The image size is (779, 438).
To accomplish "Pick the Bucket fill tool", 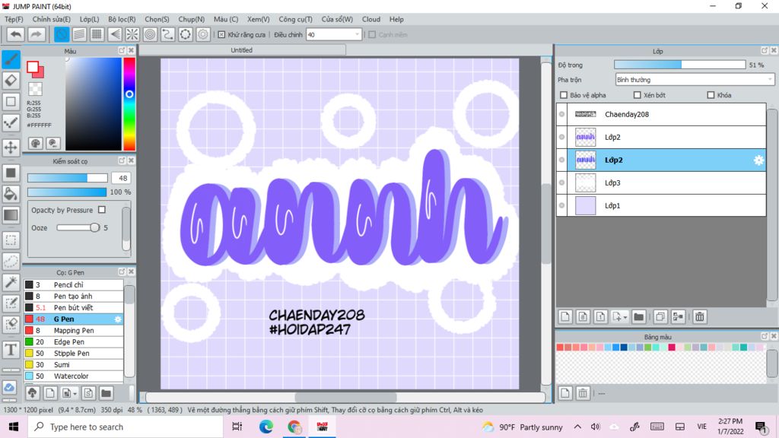I will [11, 194].
